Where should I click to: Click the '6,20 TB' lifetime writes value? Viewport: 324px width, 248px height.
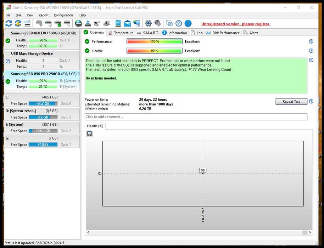[x=145, y=109]
